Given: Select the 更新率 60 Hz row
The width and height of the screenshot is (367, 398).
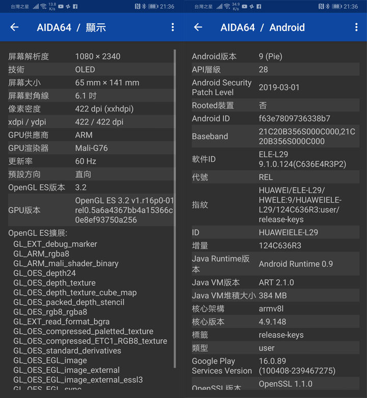Looking at the screenshot, I should [x=91, y=161].
